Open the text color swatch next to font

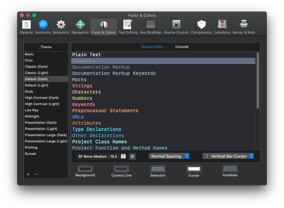132,156
